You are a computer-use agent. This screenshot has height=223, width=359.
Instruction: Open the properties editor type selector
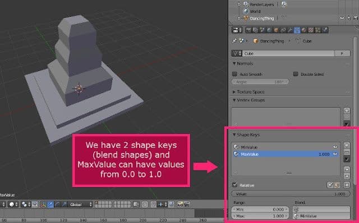coord(237,30)
